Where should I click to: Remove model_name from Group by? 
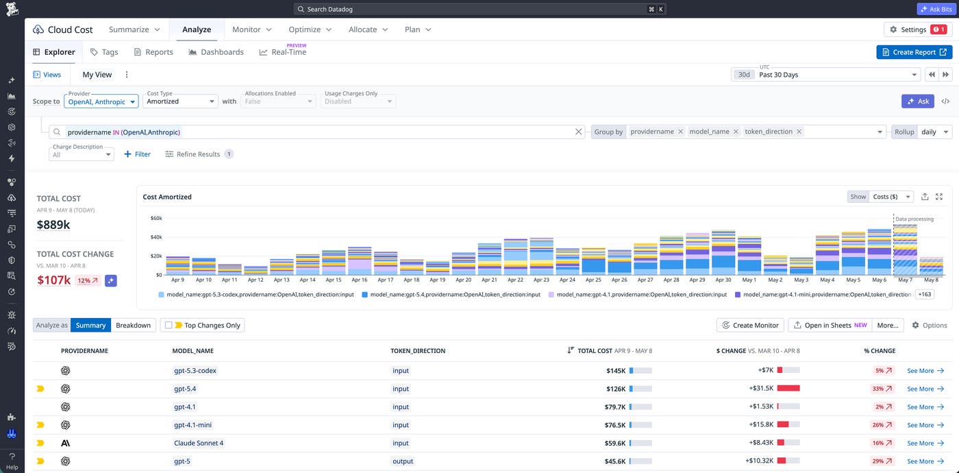[736, 132]
